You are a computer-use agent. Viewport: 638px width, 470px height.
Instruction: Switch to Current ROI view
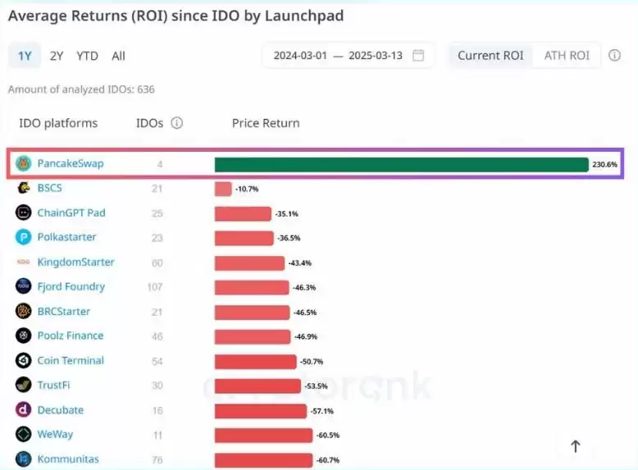pos(489,56)
